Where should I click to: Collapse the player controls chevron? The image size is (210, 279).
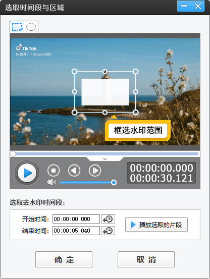point(105,159)
